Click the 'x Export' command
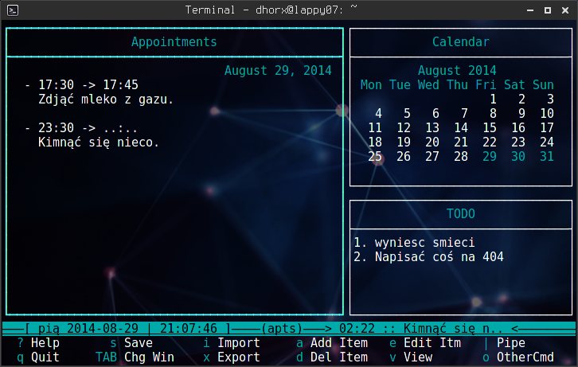Image resolution: width=578 pixels, height=367 pixels. click(232, 357)
